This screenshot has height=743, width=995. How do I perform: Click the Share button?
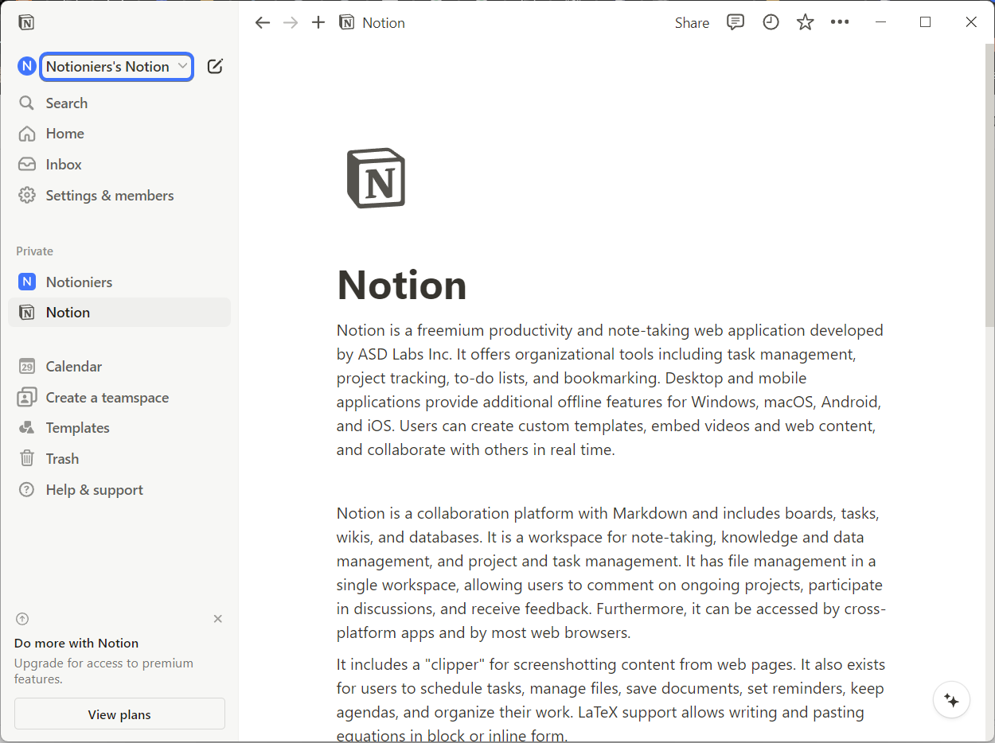point(692,23)
